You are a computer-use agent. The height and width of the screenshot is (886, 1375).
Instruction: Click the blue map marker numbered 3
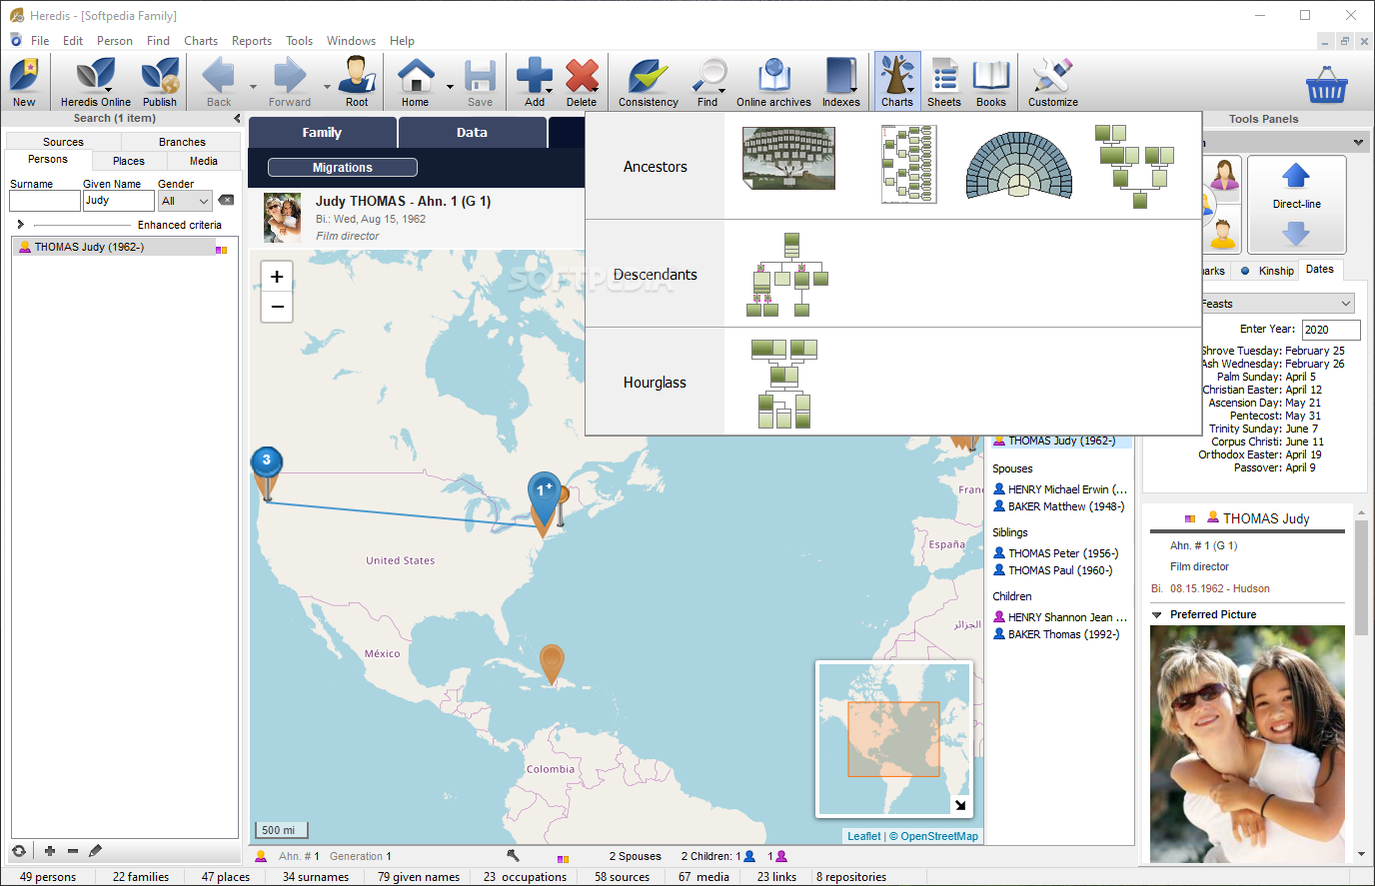click(x=266, y=461)
